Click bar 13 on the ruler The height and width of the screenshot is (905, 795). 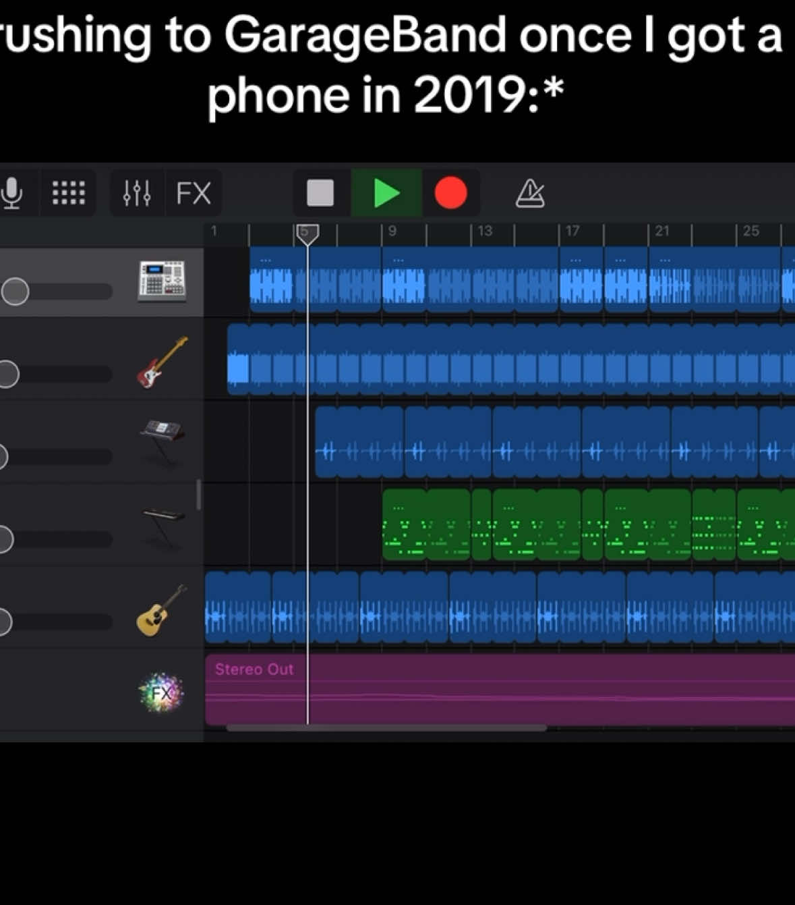pyautogui.click(x=485, y=231)
